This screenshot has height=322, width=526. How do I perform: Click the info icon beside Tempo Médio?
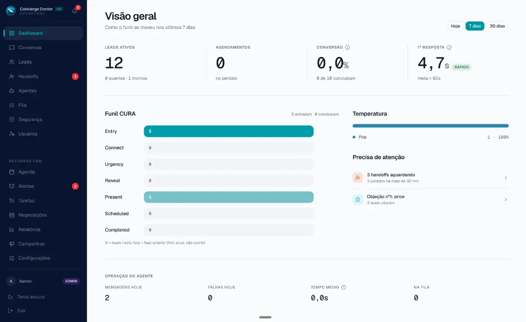click(x=344, y=287)
